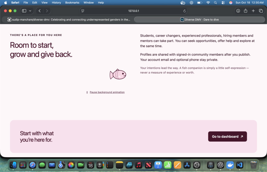This screenshot has width=267, height=172.
Task: Click the battery status icon
Action: click(199, 3)
